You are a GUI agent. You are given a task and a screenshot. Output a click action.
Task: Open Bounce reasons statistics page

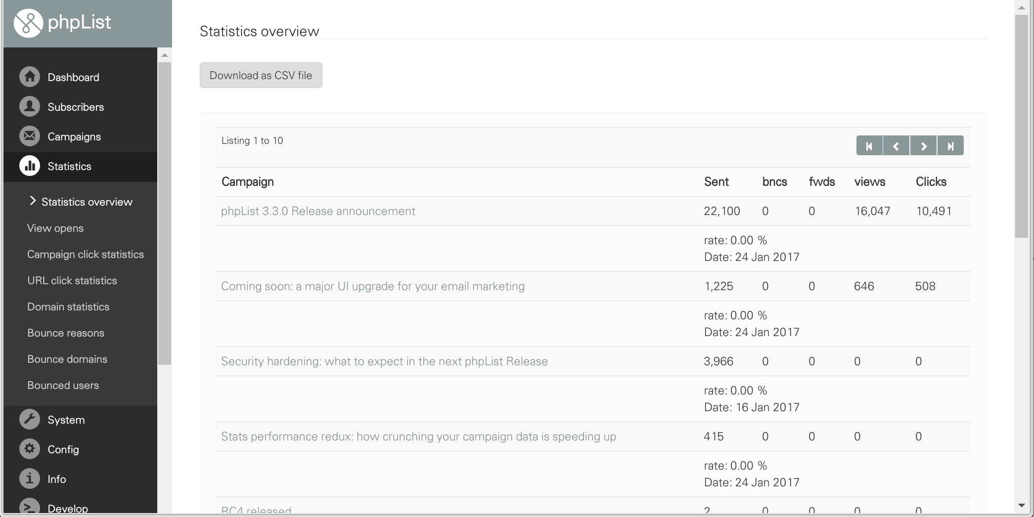tap(66, 333)
